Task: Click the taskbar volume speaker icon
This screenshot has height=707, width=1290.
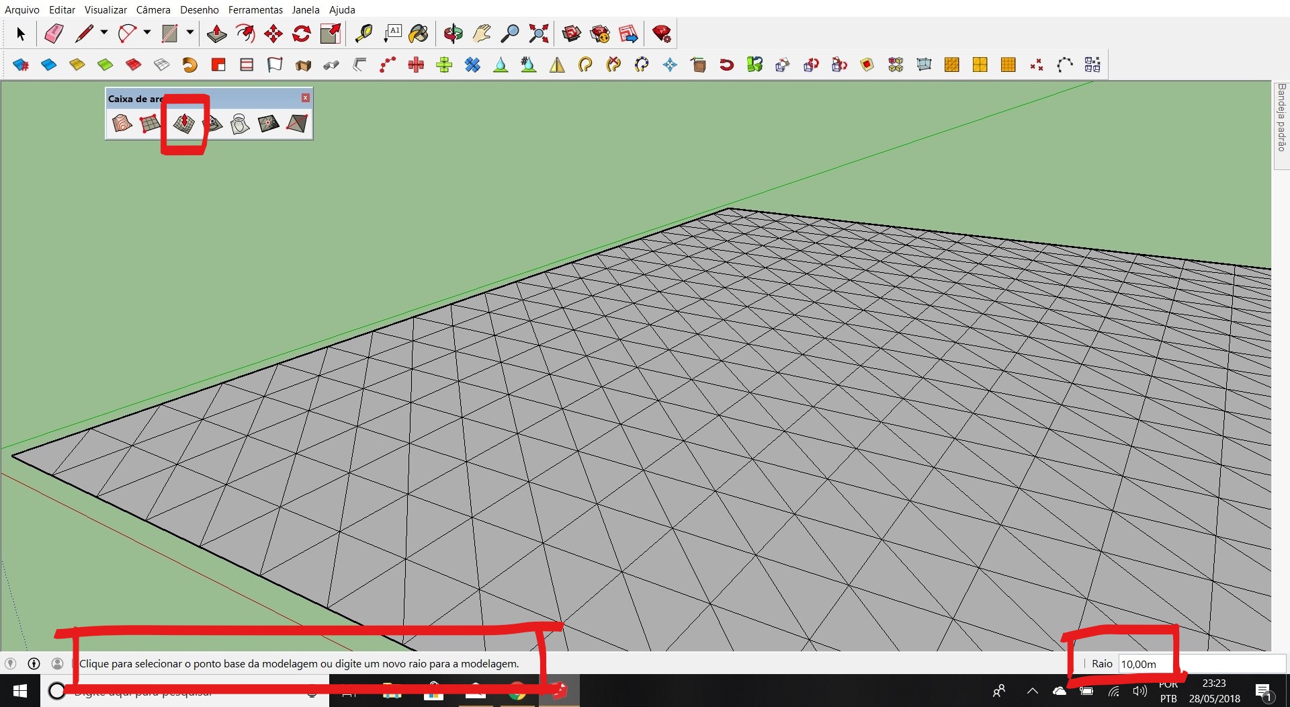Action: 1139,691
